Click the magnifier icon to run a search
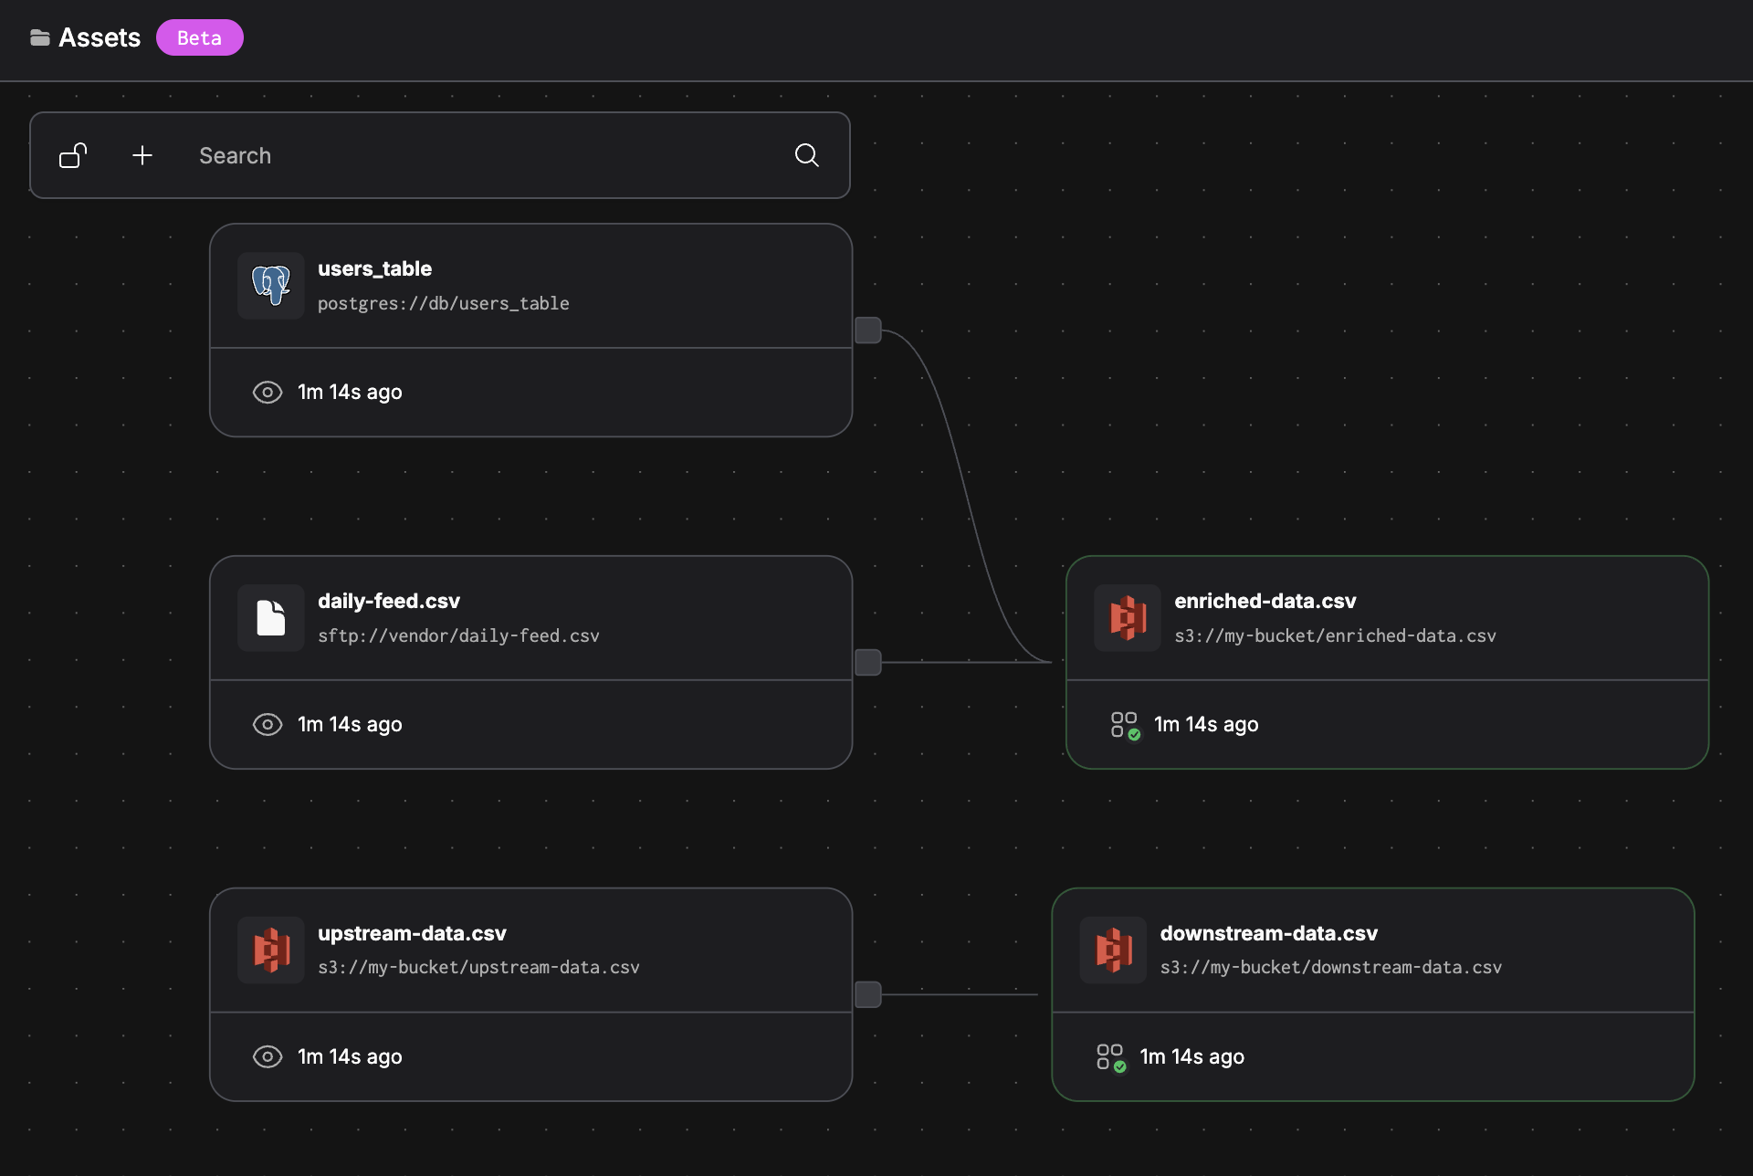The width and height of the screenshot is (1753, 1176). click(806, 155)
